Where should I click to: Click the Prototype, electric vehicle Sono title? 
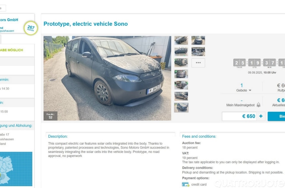pyautogui.click(x=85, y=24)
